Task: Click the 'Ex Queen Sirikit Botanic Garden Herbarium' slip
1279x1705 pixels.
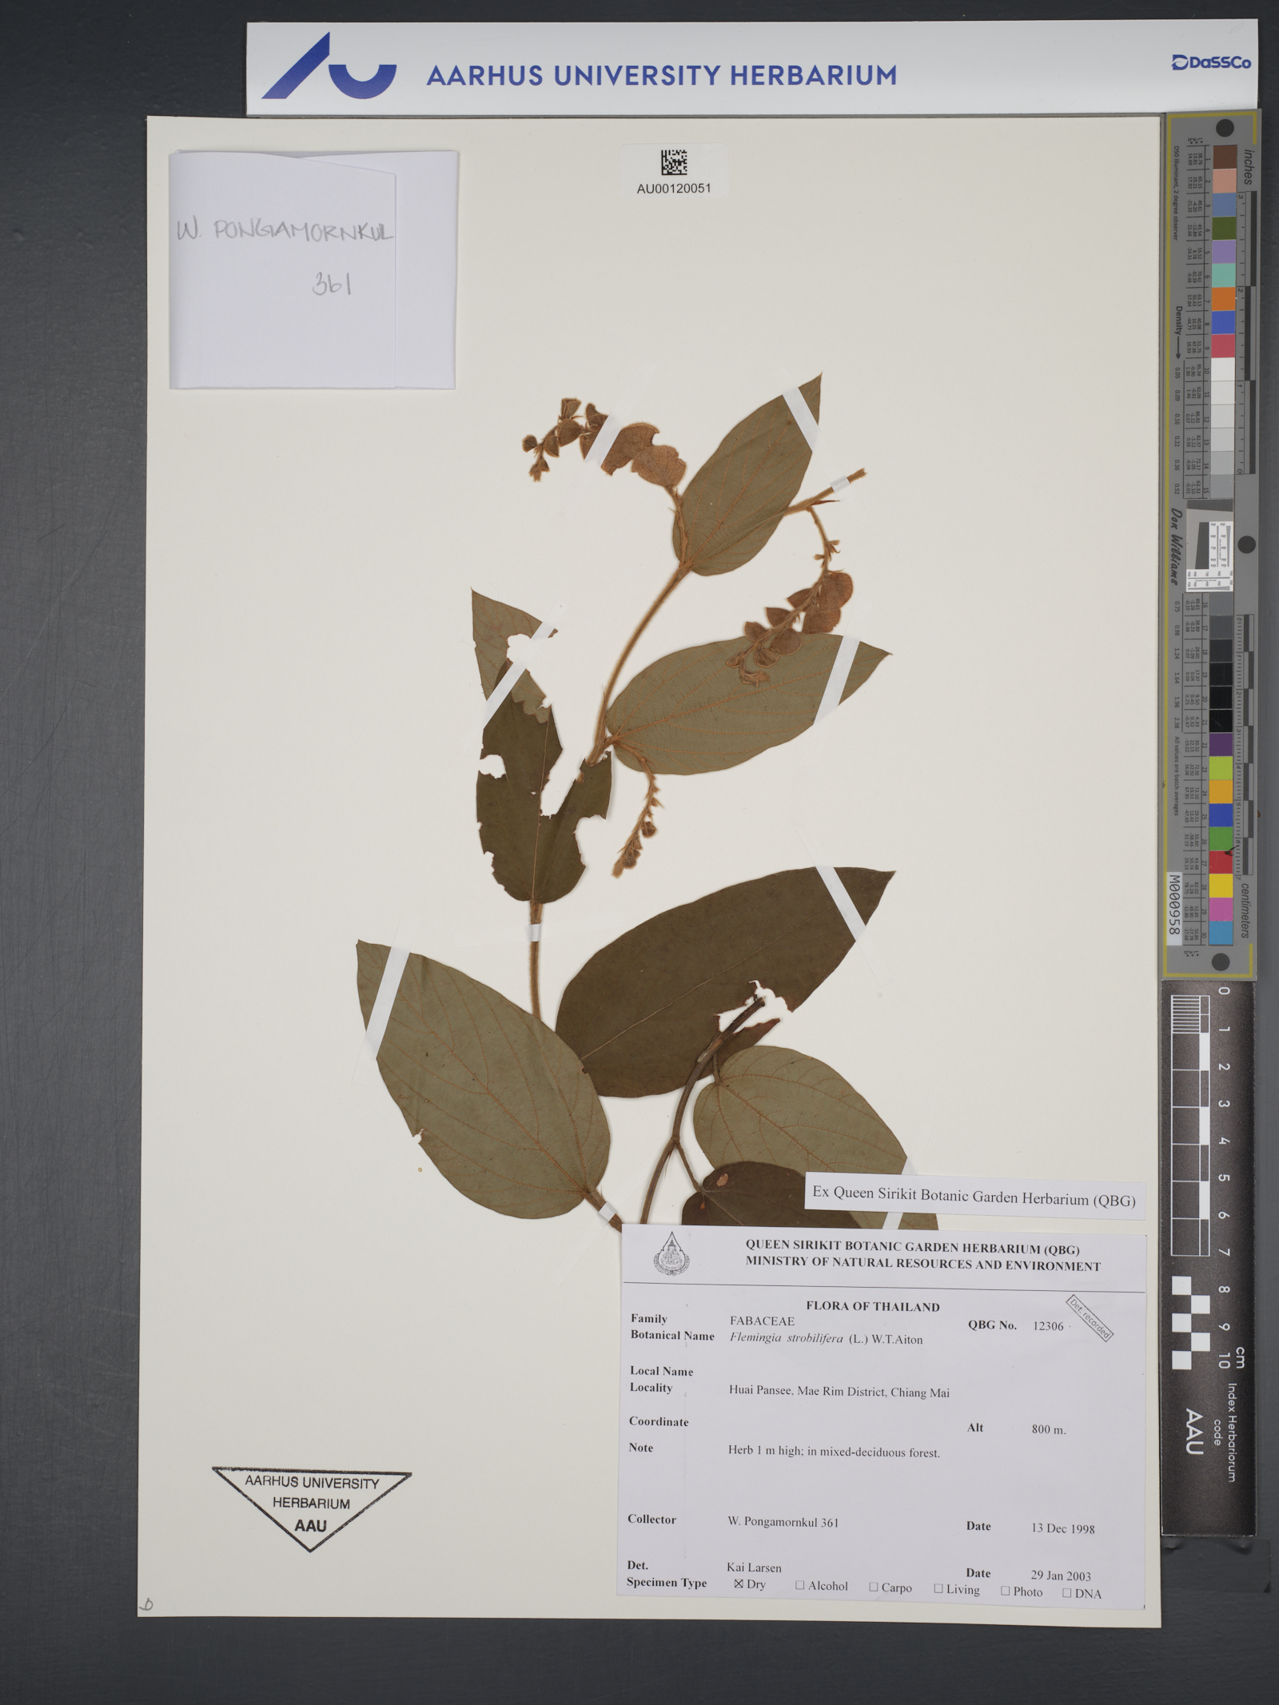Action: click(973, 1196)
